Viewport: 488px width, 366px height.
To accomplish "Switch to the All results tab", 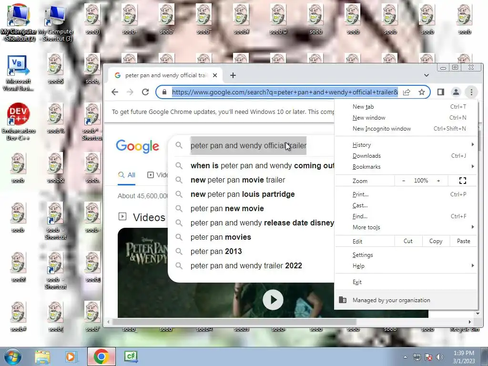I will (x=127, y=175).
